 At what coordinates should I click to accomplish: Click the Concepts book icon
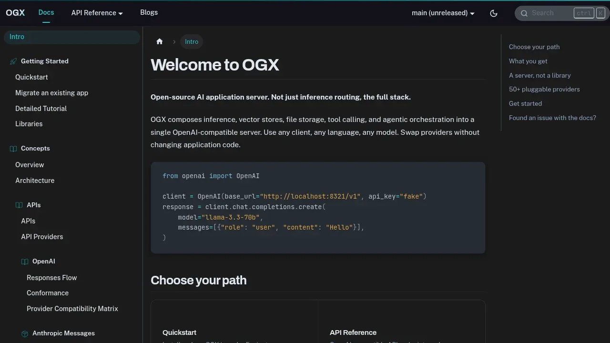coord(13,149)
